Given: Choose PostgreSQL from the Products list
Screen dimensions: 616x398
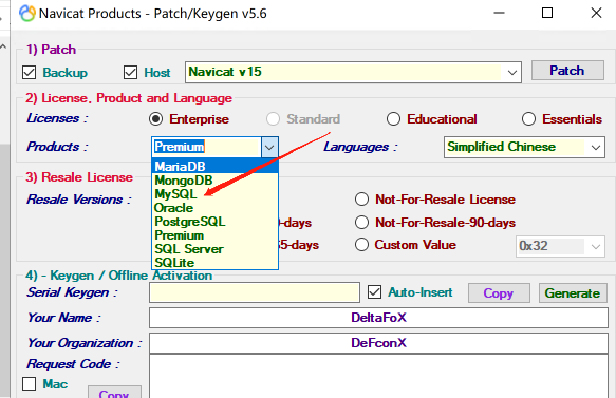Looking at the screenshot, I should [x=215, y=221].
